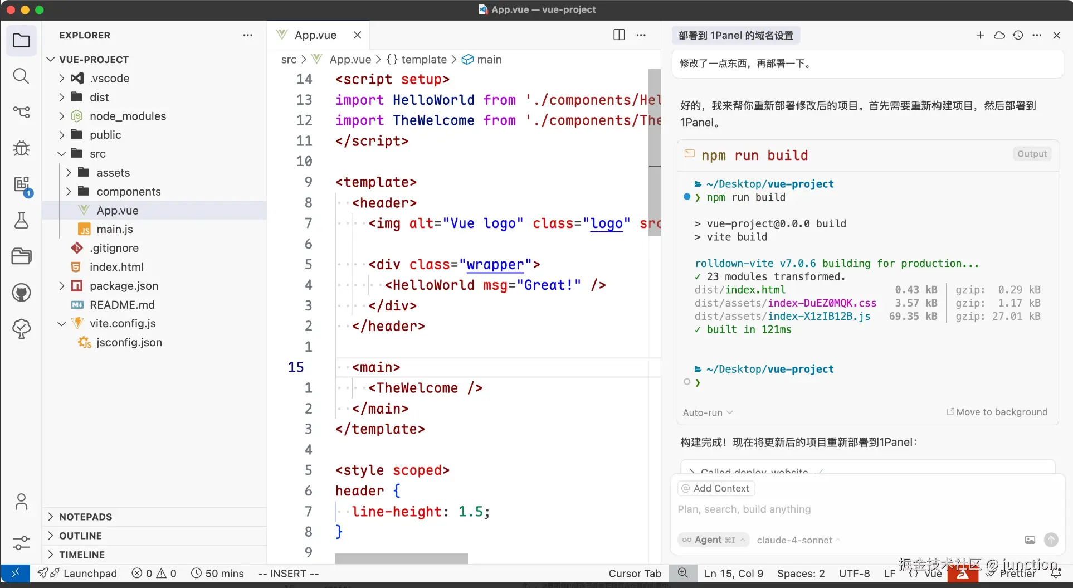Collapse the VUE-PROJECT root folder

(51, 59)
